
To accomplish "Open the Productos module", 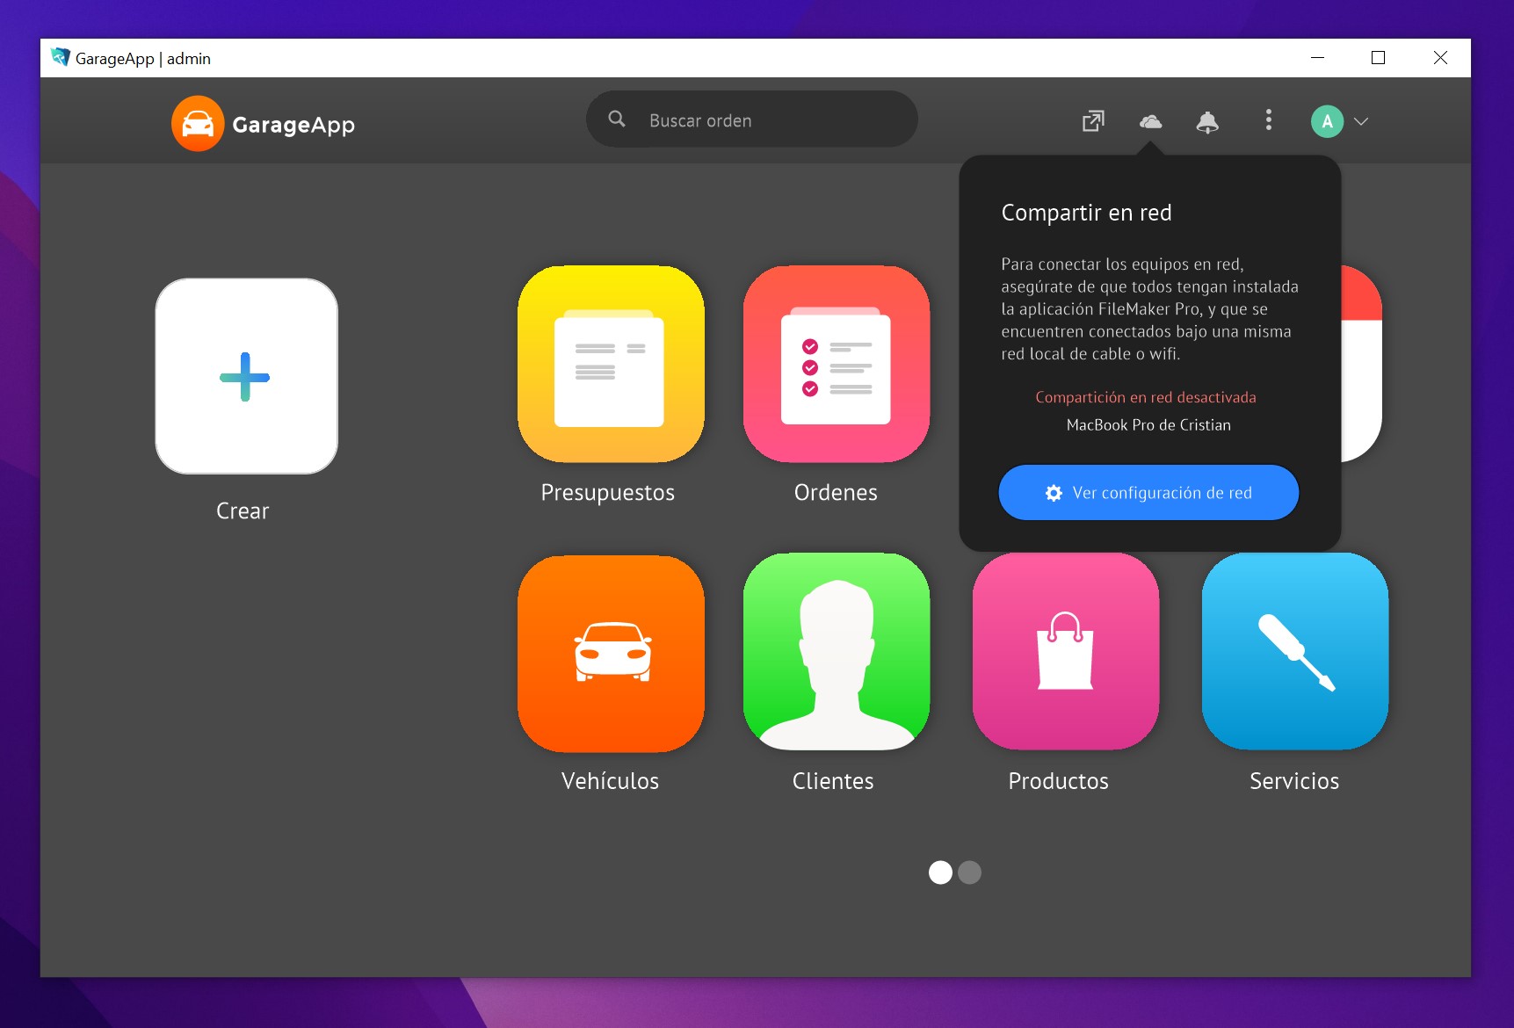I will (x=1066, y=651).
